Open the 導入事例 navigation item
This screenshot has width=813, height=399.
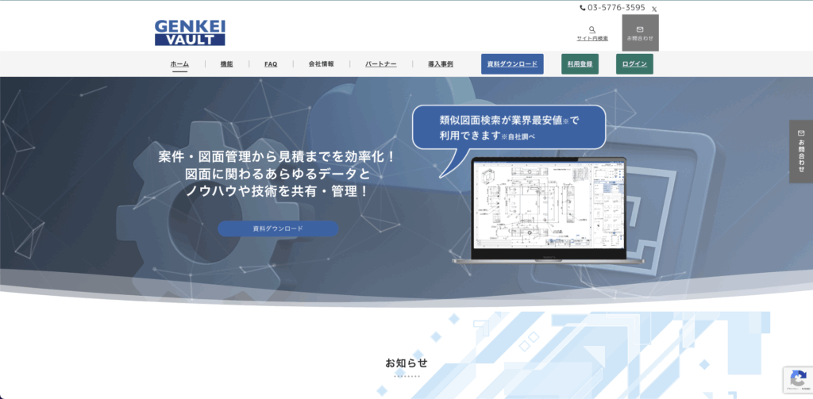coord(440,64)
